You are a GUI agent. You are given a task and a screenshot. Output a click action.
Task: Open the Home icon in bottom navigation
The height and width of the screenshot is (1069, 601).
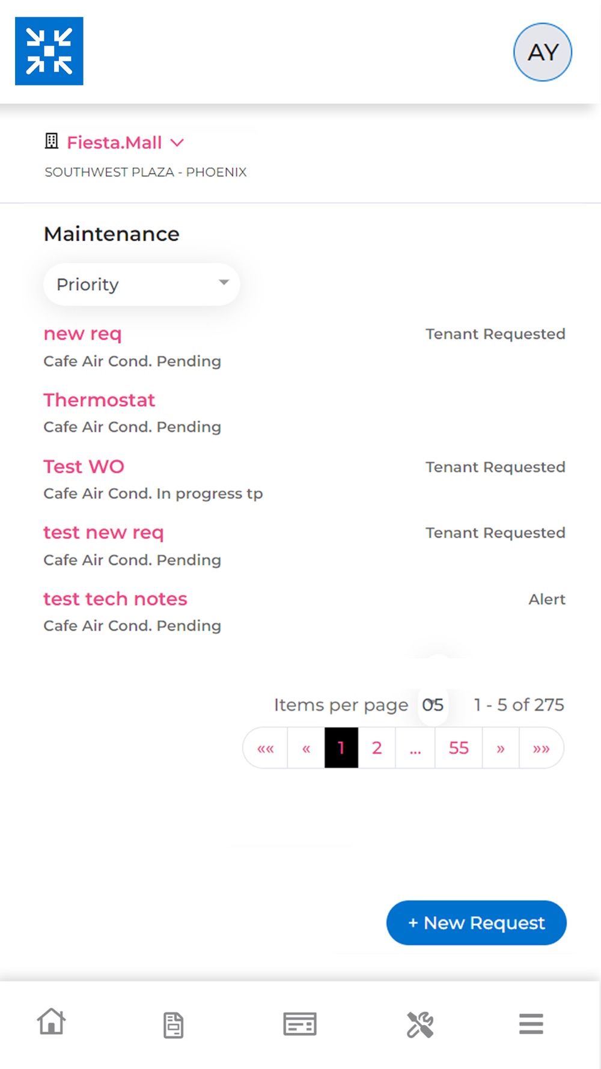click(51, 1022)
